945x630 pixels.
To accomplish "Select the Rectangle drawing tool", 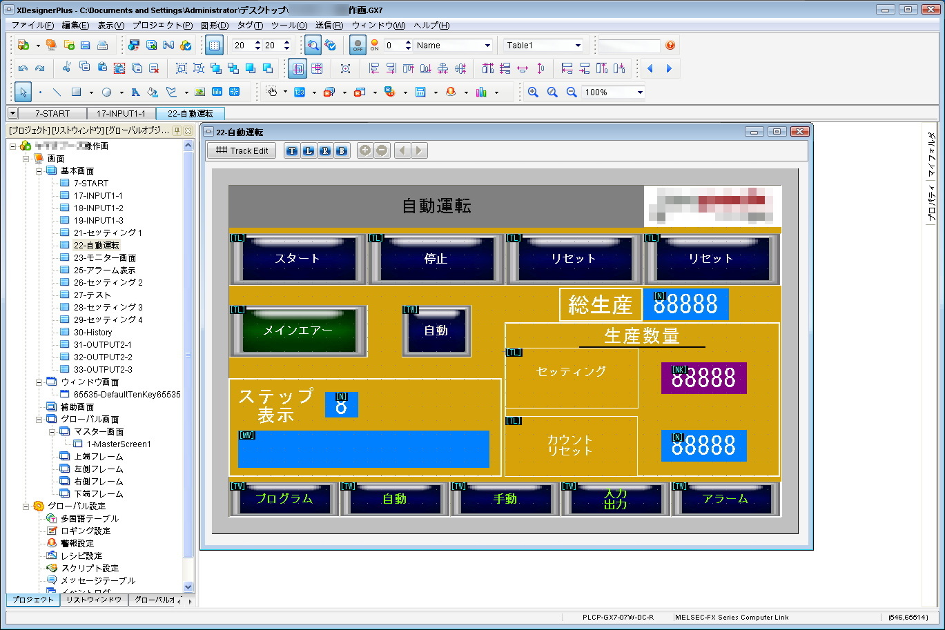I will coord(77,92).
